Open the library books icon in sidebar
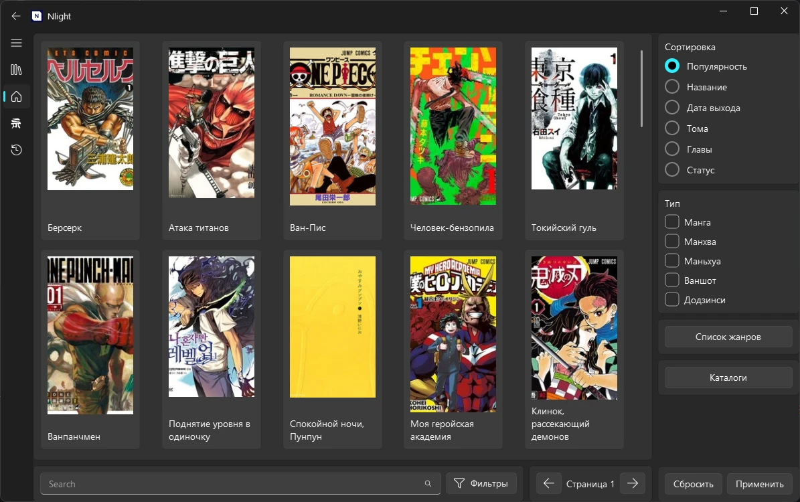 tap(16, 70)
